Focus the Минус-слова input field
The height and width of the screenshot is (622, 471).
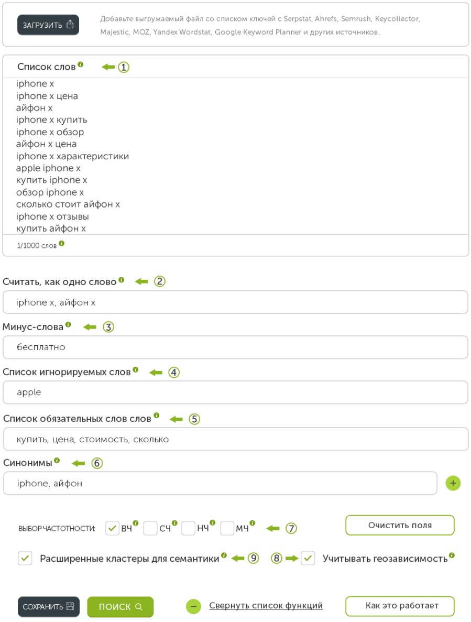click(236, 347)
